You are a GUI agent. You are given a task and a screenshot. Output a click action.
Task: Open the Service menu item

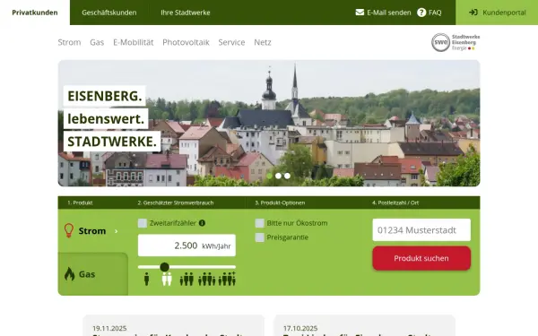pos(231,42)
